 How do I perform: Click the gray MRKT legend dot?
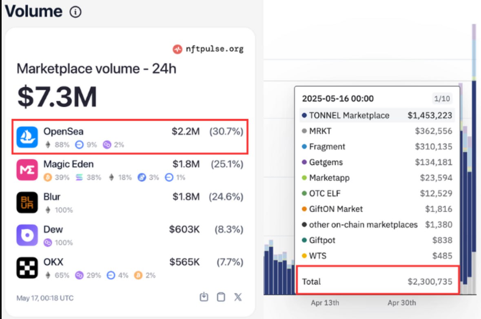coord(304,131)
